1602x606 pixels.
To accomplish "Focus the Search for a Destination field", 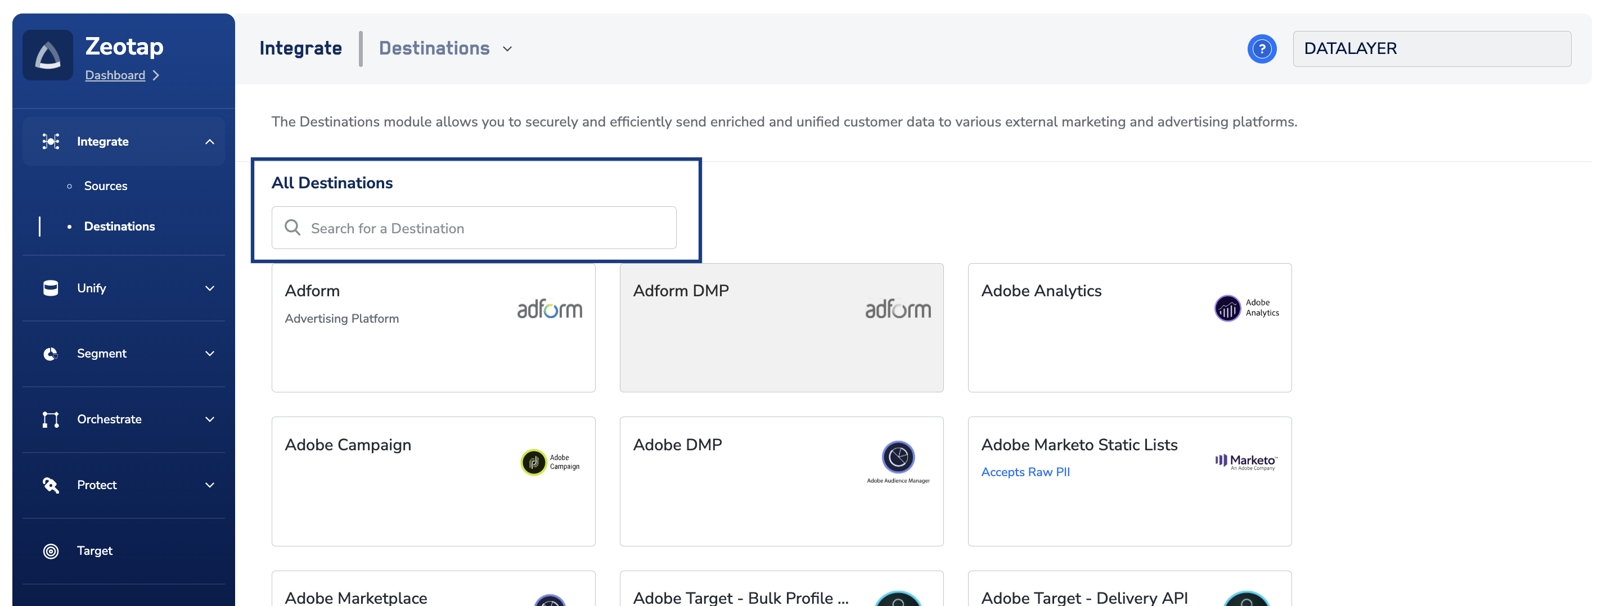I will (485, 228).
